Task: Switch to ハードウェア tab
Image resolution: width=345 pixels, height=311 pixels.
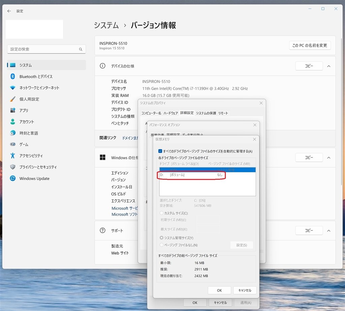Action: 170,113
